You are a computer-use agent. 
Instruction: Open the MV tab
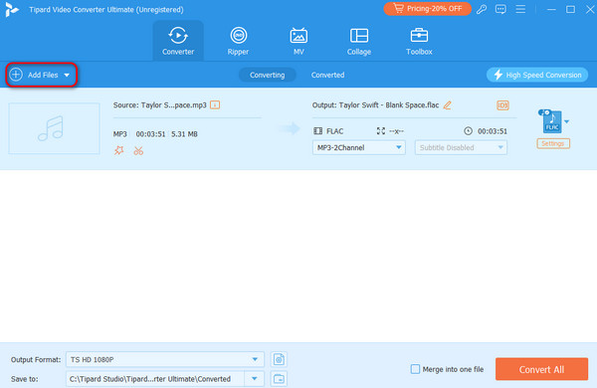[298, 41]
